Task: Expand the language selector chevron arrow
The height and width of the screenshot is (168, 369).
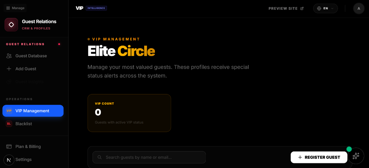Action: pos(332,8)
